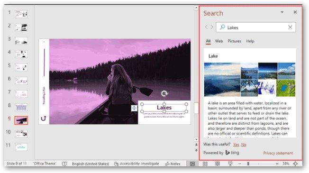Switch to Reading view
Image resolution: width=309 pixels, height=173 pixels.
218,164
